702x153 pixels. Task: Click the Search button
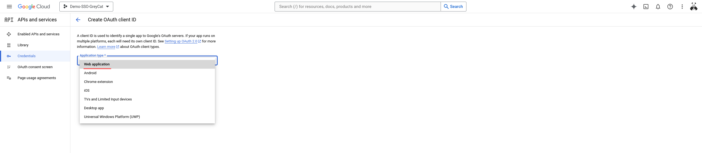pos(454,7)
